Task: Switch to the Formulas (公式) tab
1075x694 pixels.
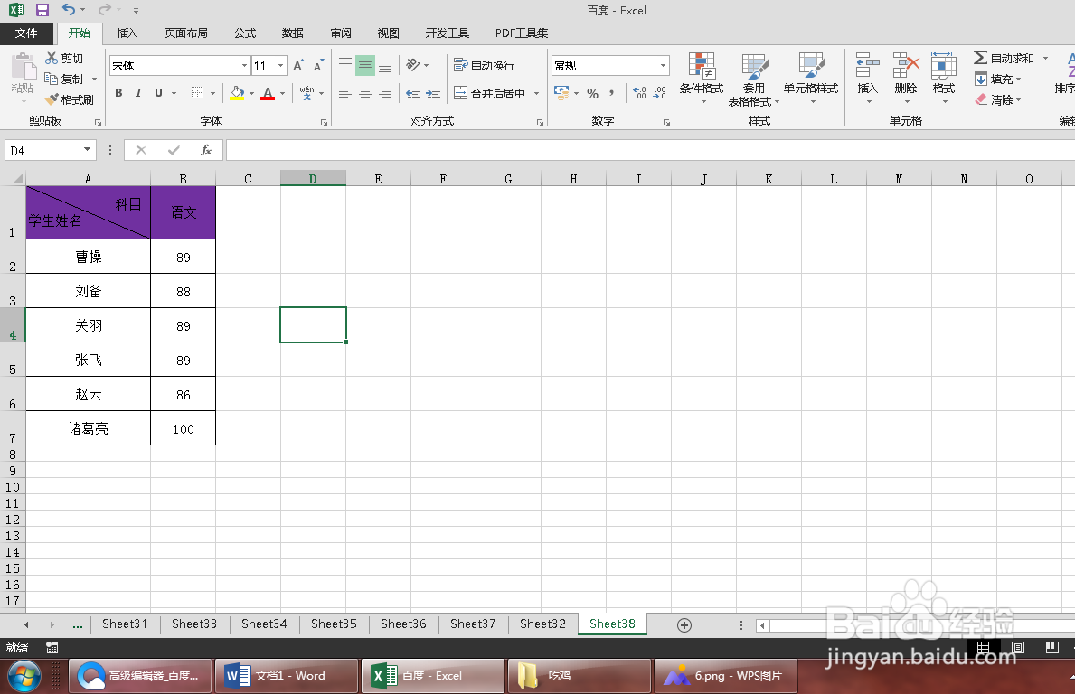Action: (245, 33)
